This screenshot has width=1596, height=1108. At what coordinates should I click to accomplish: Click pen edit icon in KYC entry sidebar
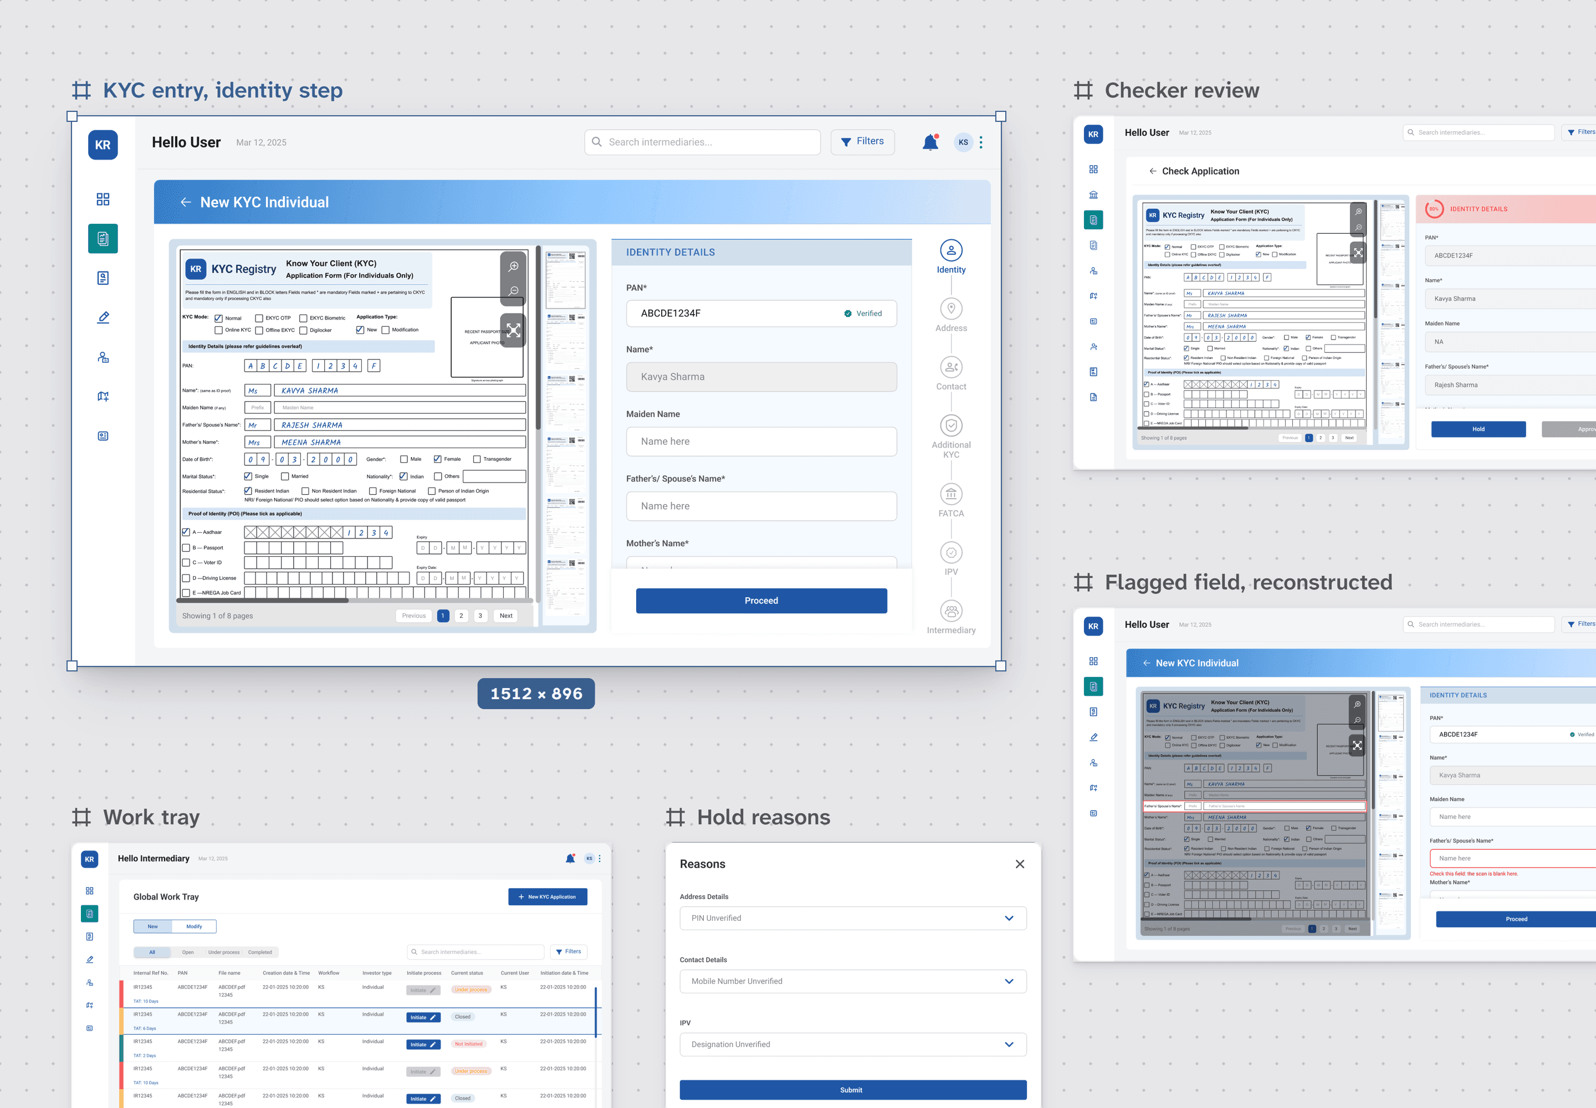pyautogui.click(x=103, y=317)
